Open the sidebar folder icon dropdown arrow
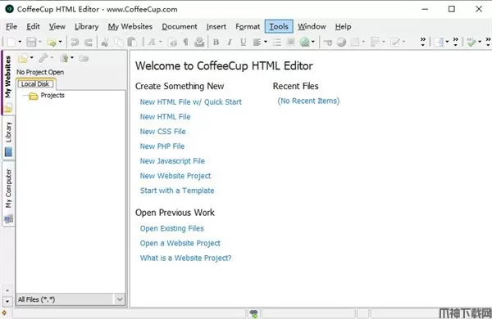 pos(31,57)
